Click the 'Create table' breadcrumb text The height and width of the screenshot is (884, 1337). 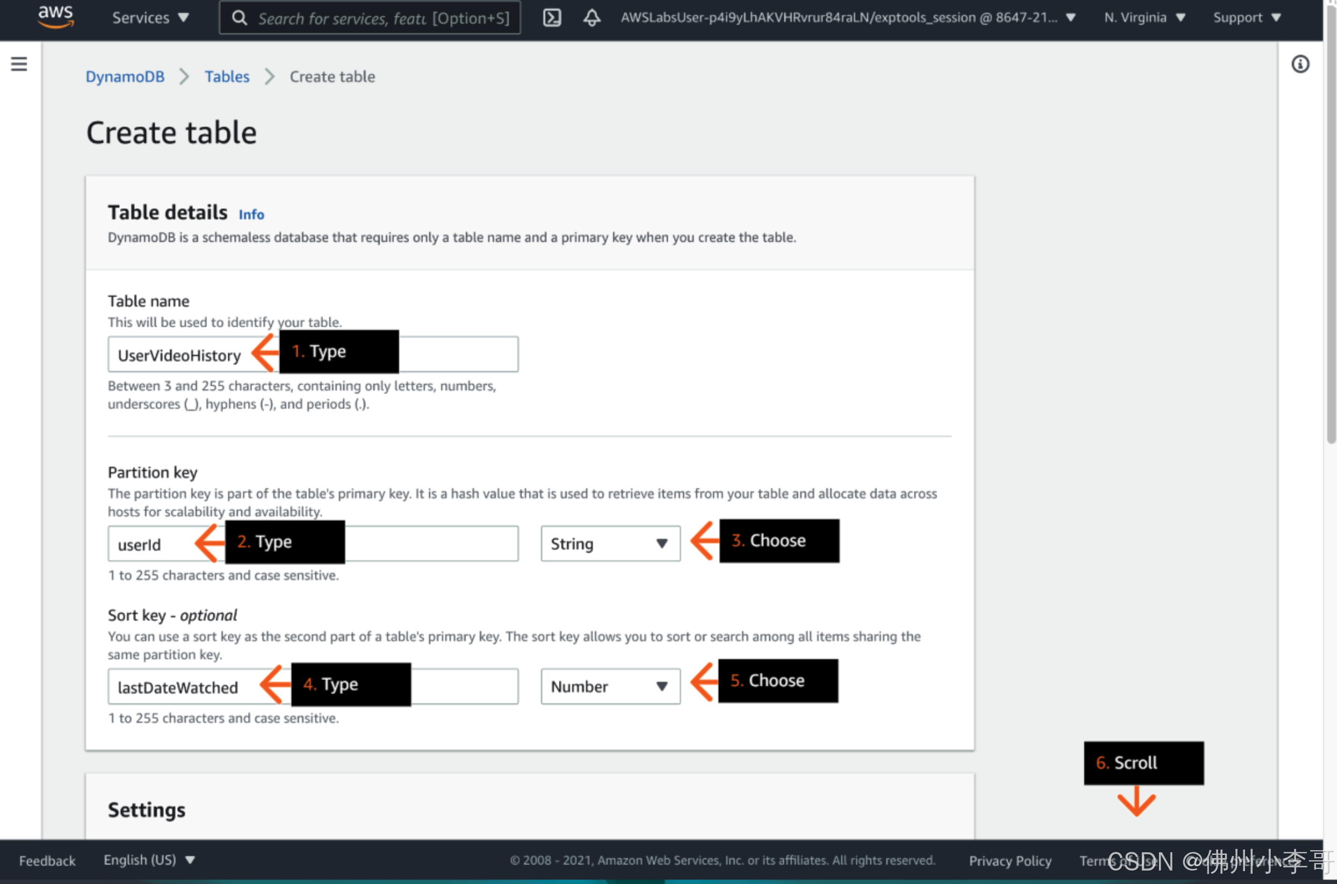[332, 76]
